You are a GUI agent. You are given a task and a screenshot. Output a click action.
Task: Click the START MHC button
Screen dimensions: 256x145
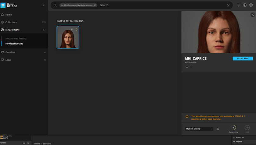(243, 59)
